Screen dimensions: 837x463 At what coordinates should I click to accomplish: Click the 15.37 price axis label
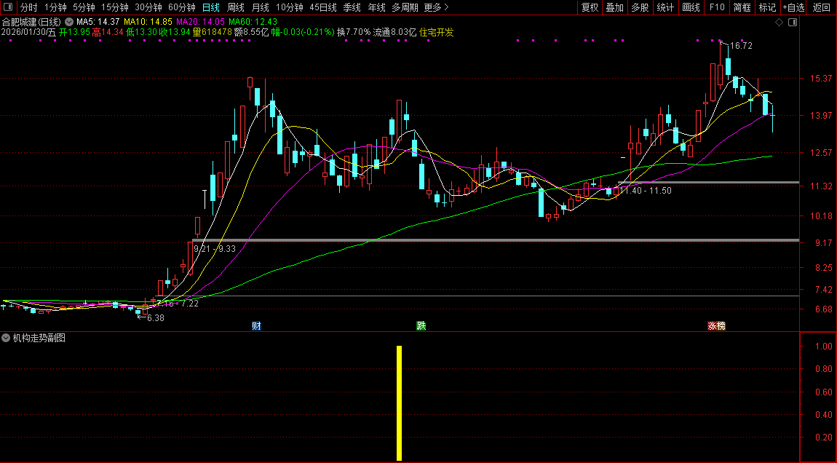[821, 79]
